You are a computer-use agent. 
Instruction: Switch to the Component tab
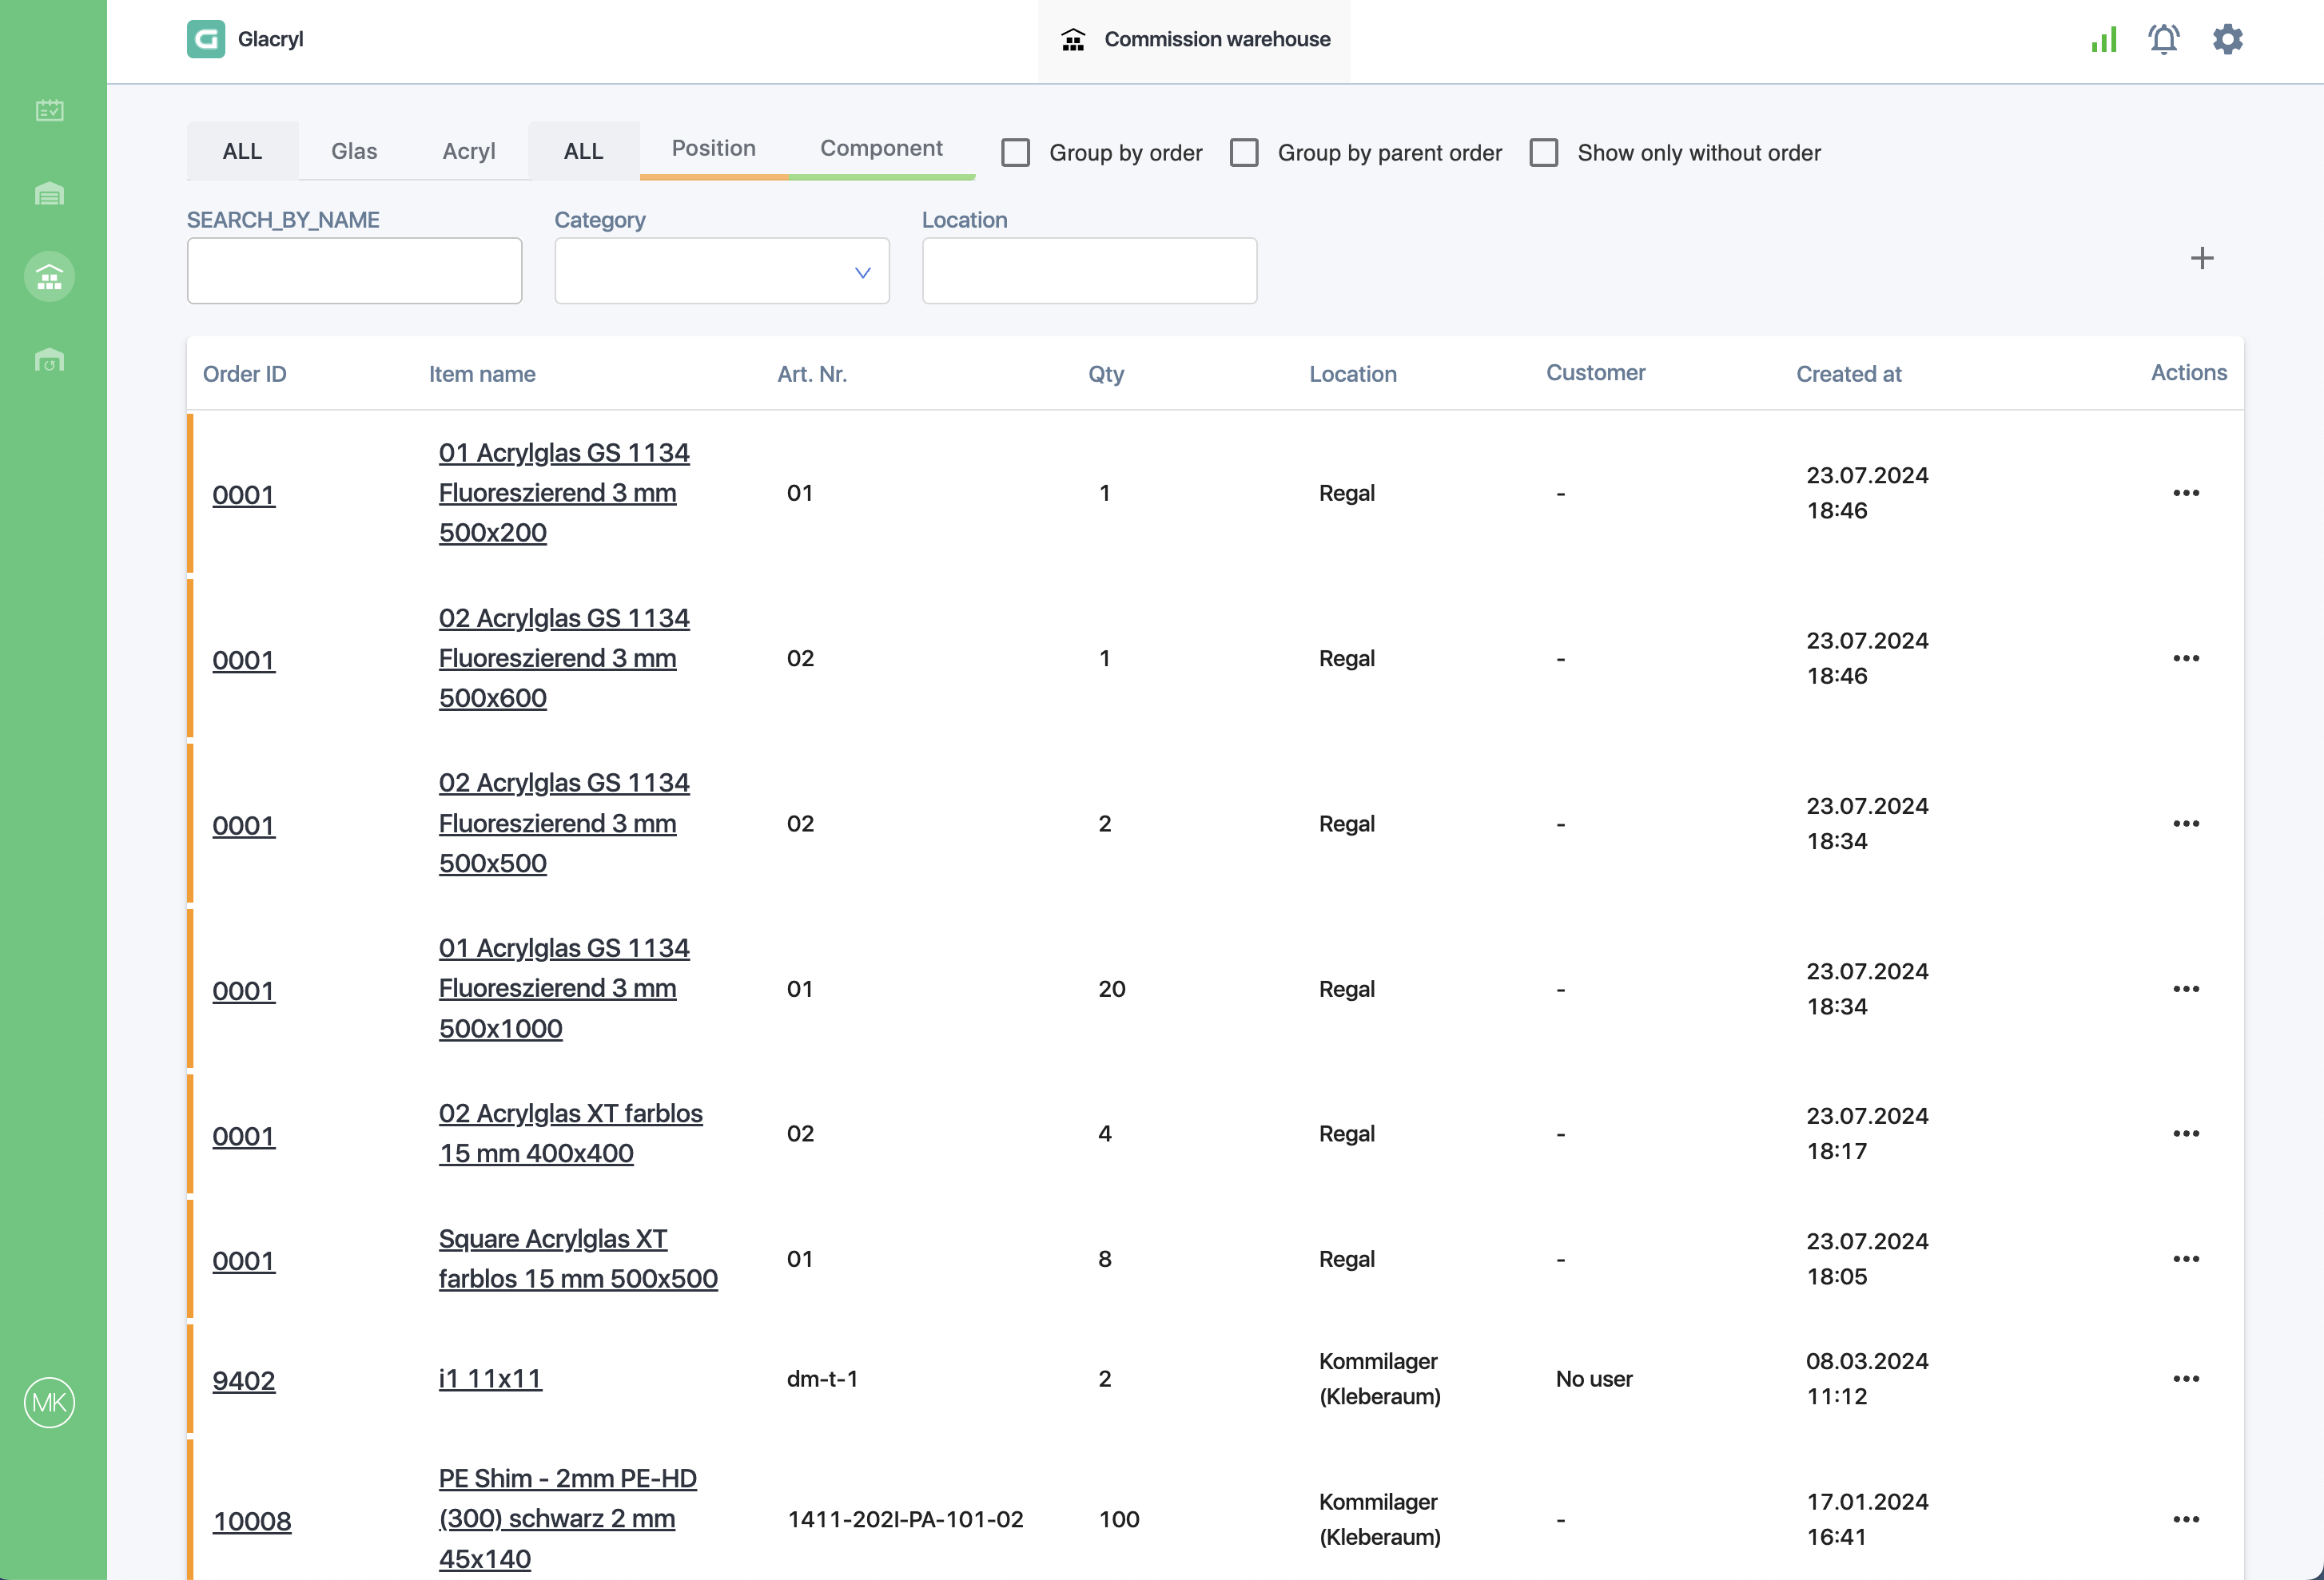point(882,149)
